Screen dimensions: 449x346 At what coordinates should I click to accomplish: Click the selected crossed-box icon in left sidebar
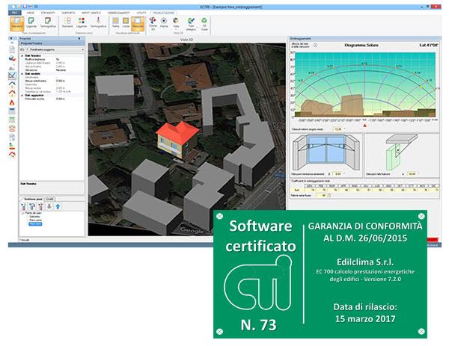click(x=12, y=75)
